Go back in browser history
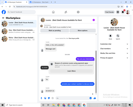 pyautogui.click(x=2, y=7)
